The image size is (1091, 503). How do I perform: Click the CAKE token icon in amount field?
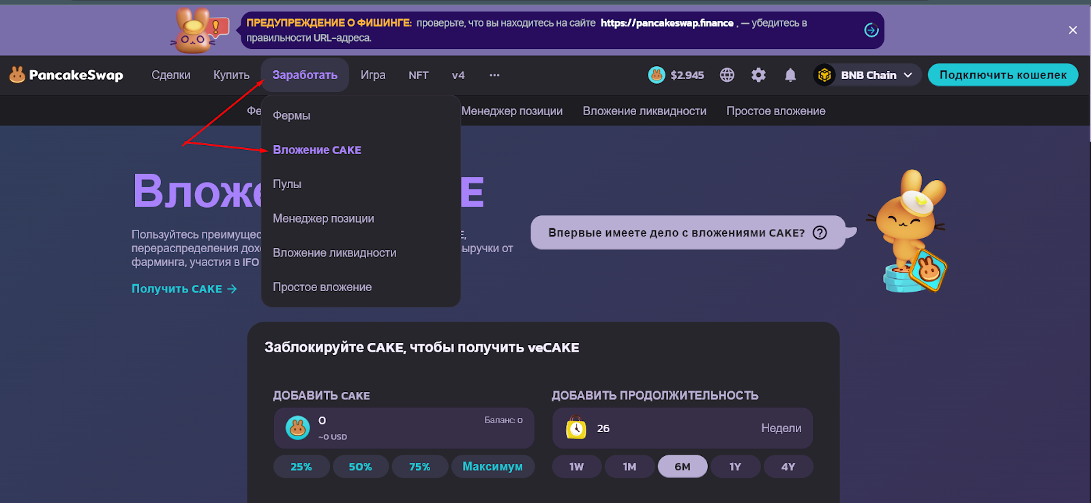point(297,428)
